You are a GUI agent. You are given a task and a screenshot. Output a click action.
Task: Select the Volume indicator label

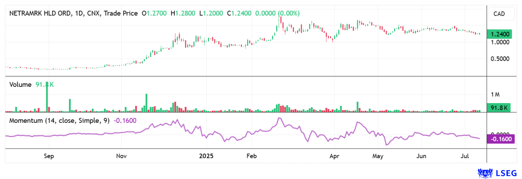pos(20,85)
